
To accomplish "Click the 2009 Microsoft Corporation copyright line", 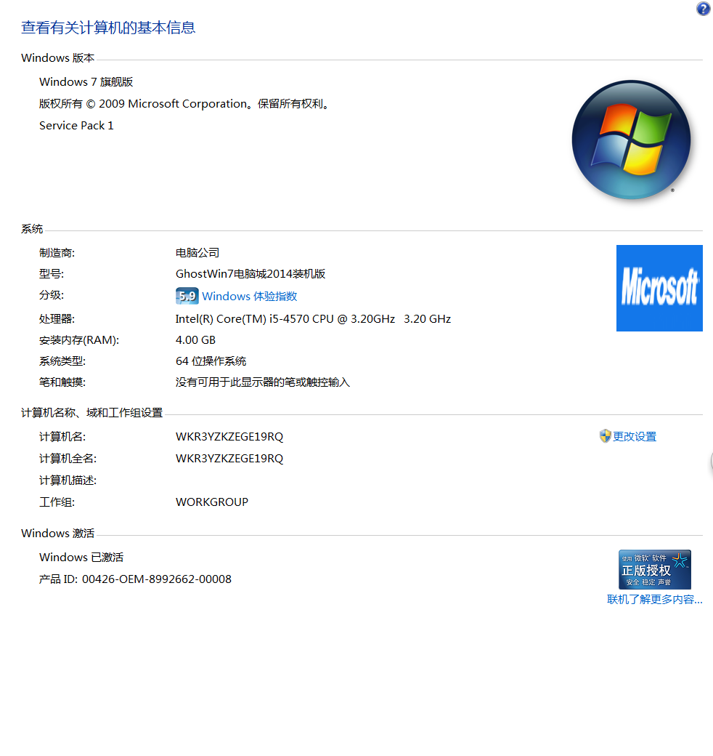I will 184,104.
